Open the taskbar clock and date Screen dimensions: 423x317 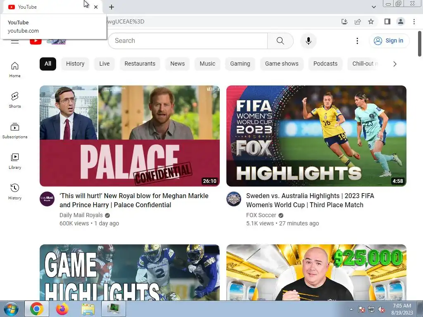(x=402, y=309)
